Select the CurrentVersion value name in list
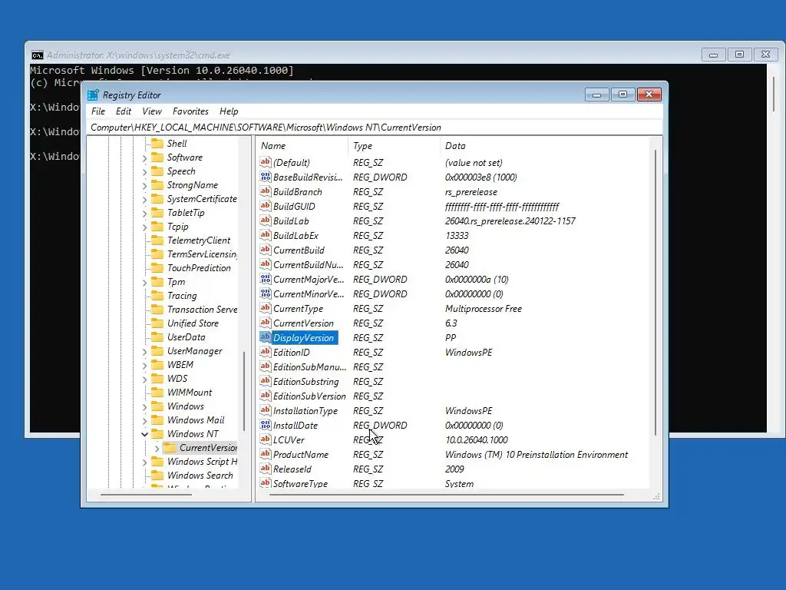Screen dimensions: 786x590 (x=303, y=323)
